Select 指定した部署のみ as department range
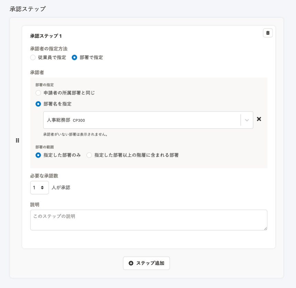The height and width of the screenshot is (288, 296). pos(38,155)
